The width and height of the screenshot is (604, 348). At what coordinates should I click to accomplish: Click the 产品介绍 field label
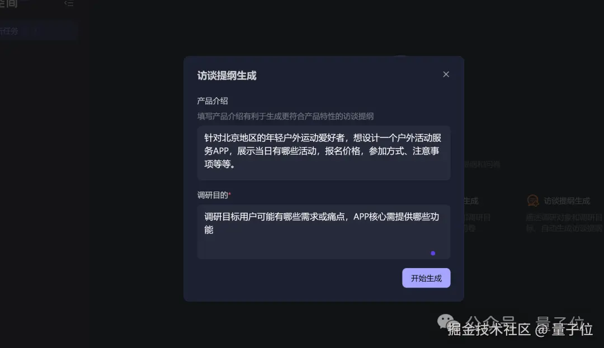point(213,101)
